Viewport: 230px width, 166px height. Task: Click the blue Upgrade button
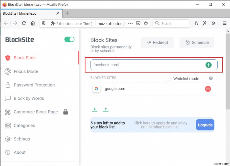click(205, 125)
